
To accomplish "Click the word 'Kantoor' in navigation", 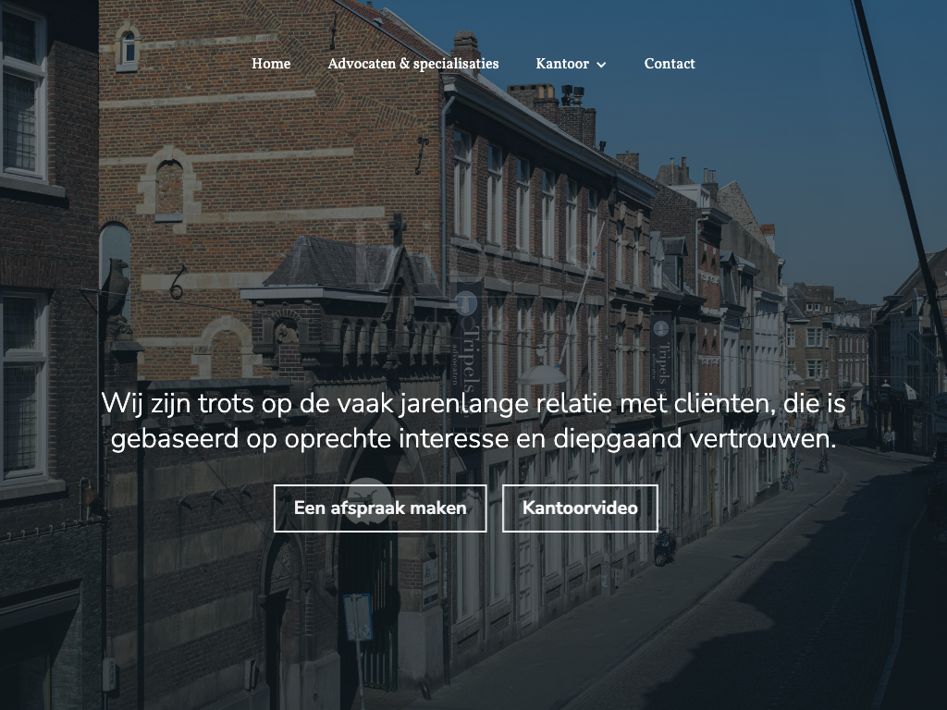I will [561, 64].
